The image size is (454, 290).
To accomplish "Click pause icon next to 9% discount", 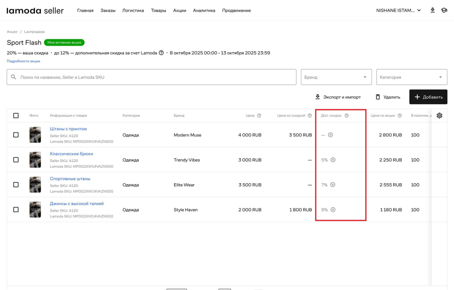I will tap(333, 209).
